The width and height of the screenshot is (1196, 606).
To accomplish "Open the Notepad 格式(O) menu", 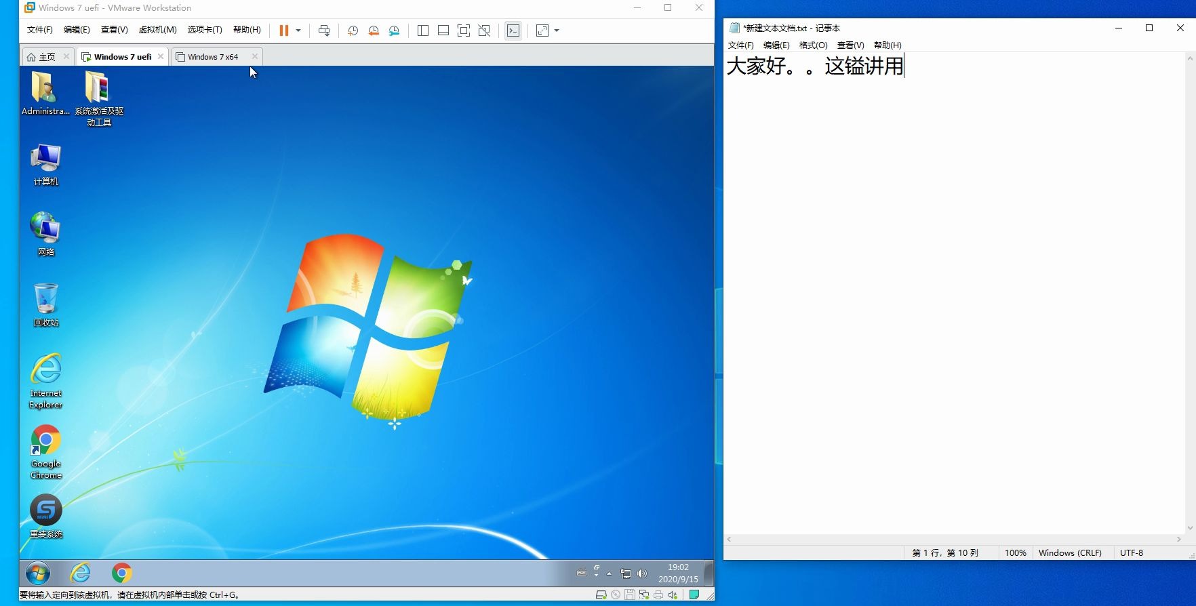I will (x=814, y=45).
